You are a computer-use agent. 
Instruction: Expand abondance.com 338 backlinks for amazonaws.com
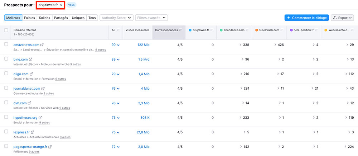point(244,45)
